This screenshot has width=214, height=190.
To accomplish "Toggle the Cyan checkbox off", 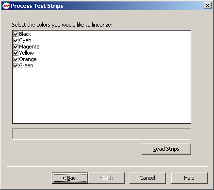I will [x=16, y=40].
